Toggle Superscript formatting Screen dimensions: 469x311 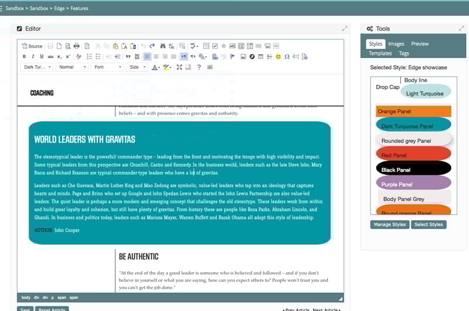68,56
